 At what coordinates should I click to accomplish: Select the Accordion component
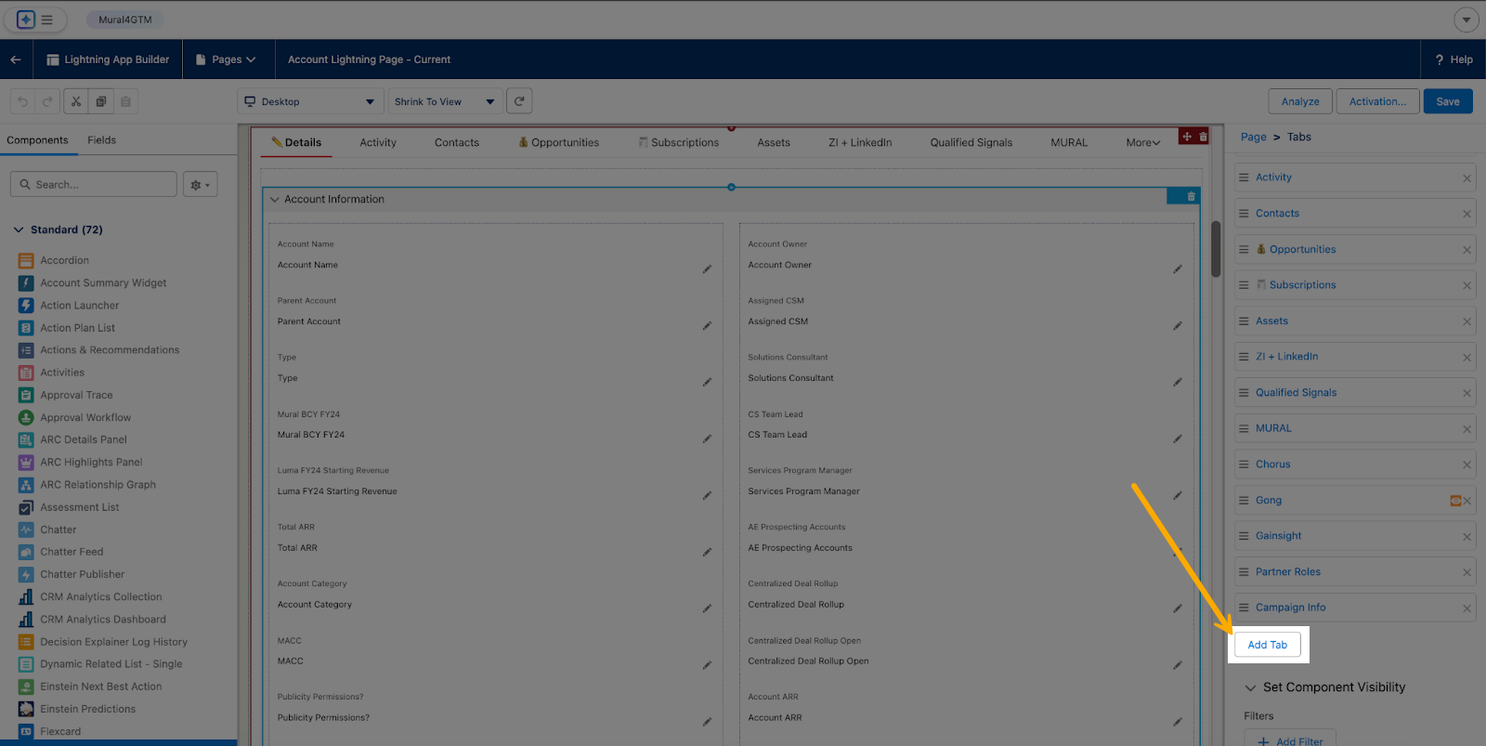pos(64,260)
